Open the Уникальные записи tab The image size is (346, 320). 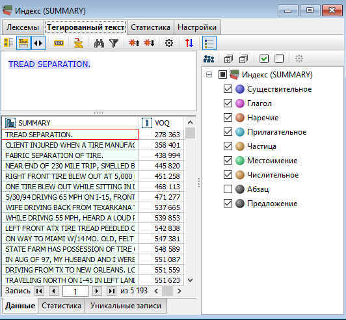coord(126,306)
